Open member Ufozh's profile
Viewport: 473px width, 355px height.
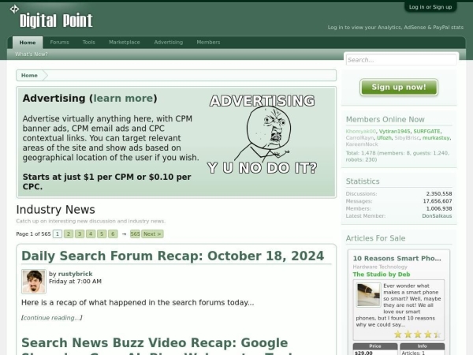pyautogui.click(x=384, y=138)
